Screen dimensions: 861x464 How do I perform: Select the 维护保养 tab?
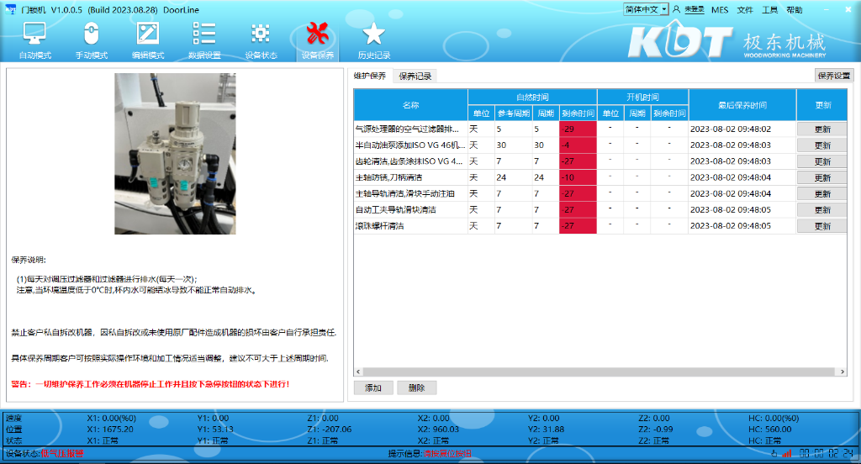[x=370, y=76]
